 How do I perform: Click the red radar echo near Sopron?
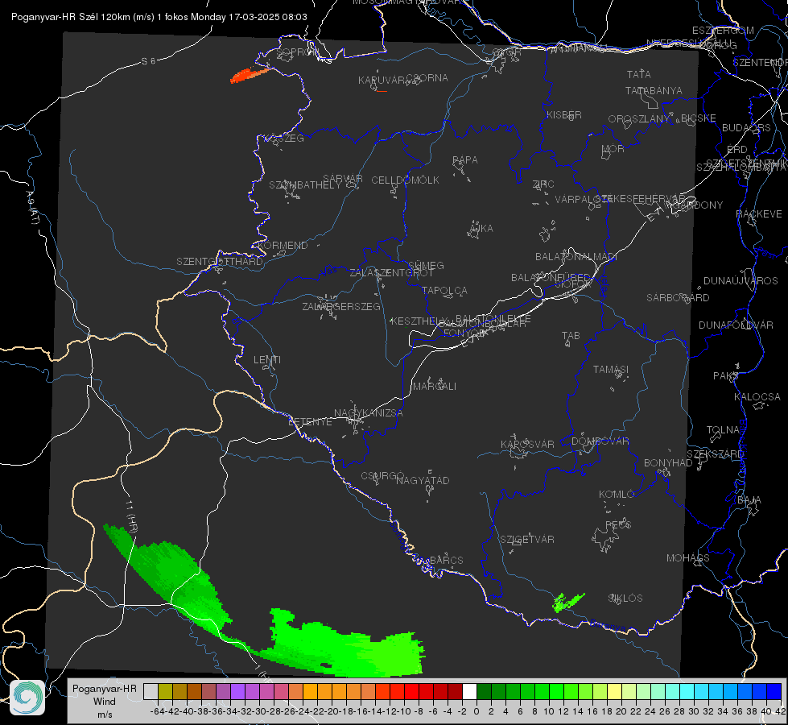tap(248, 75)
